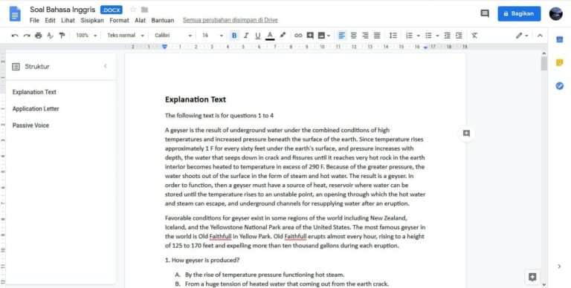Screen dimensions: 571x288
Task: Print the document using printer icon
Action: (38, 36)
